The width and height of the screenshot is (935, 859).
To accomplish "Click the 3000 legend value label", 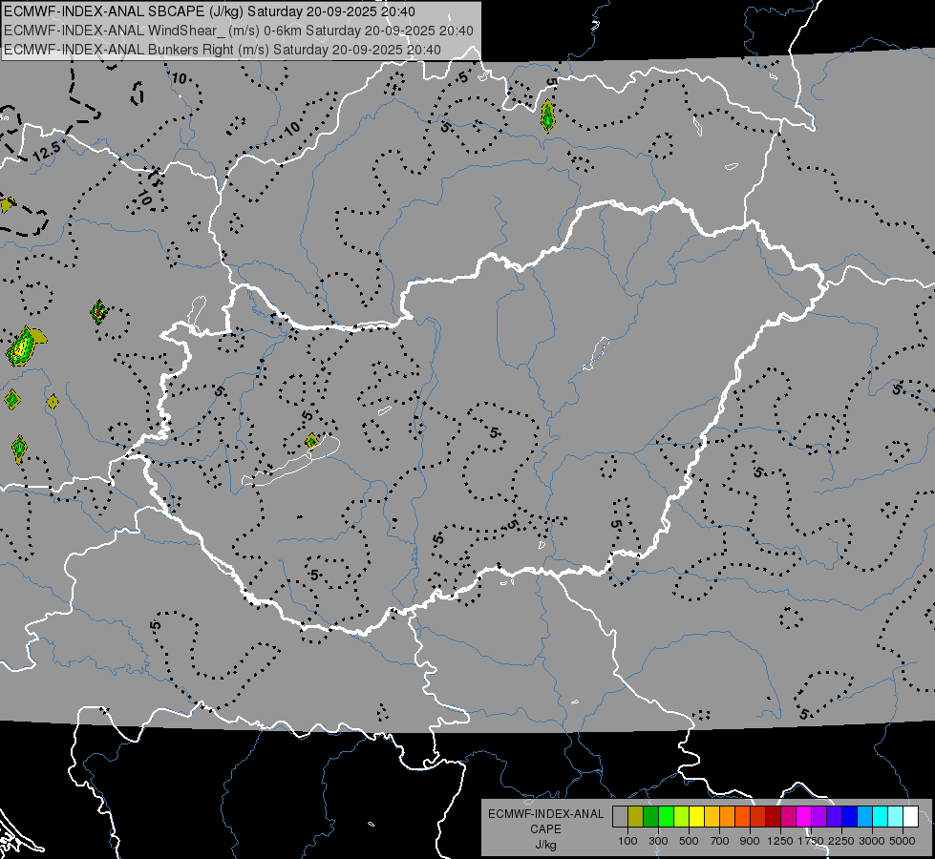I will pos(871,841).
